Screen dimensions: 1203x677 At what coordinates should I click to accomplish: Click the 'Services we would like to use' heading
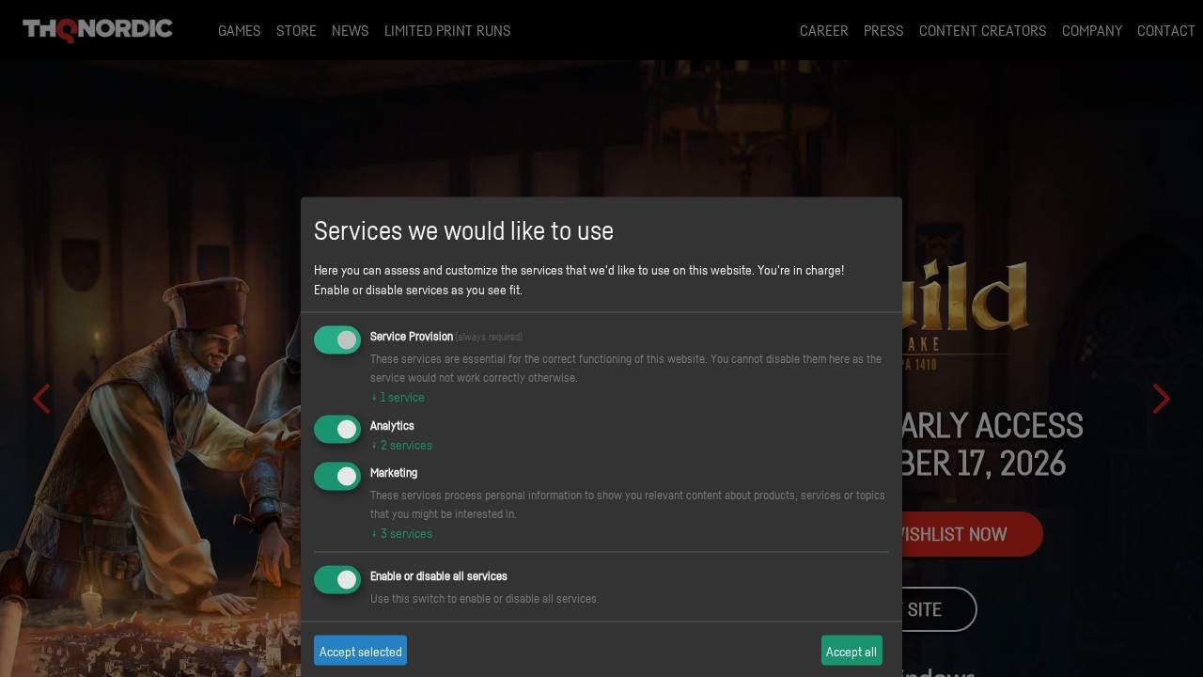point(463,231)
